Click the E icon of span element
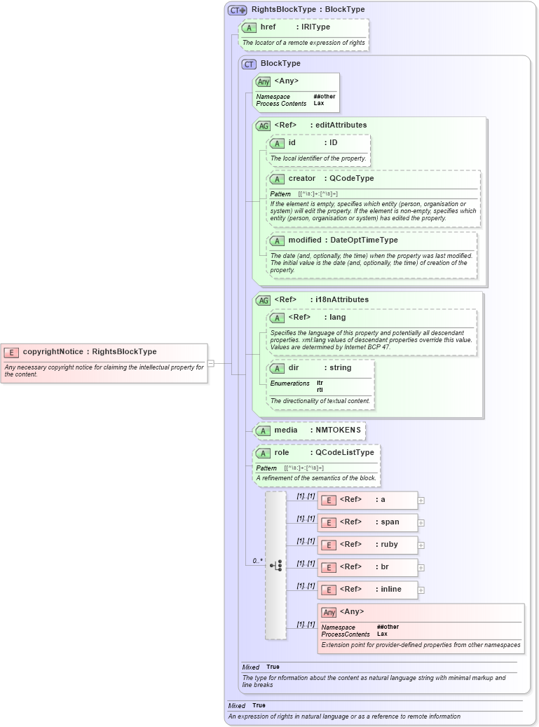 [329, 522]
